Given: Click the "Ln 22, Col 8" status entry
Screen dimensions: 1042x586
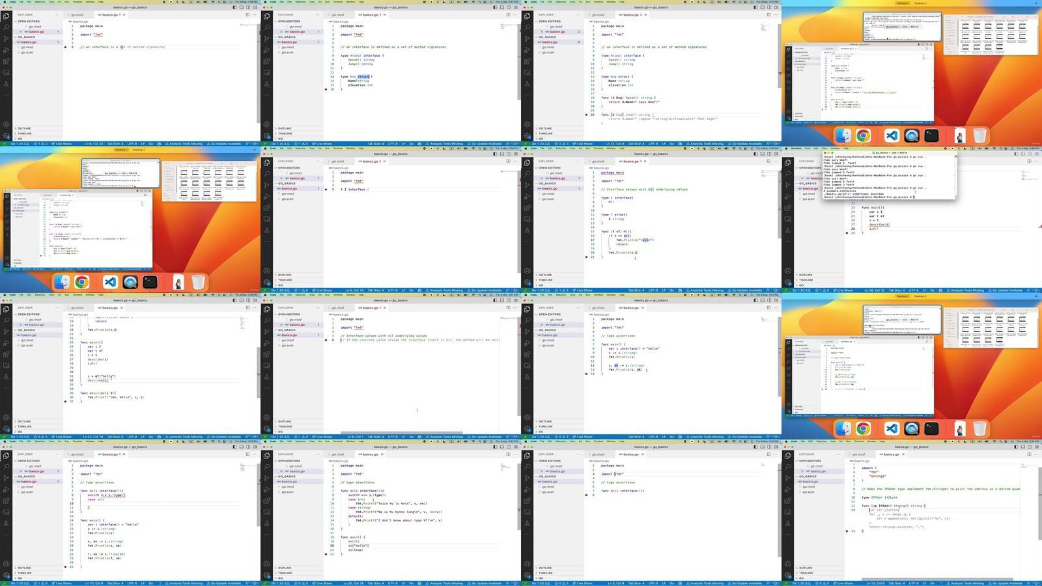Looking at the screenshot, I should [615, 143].
